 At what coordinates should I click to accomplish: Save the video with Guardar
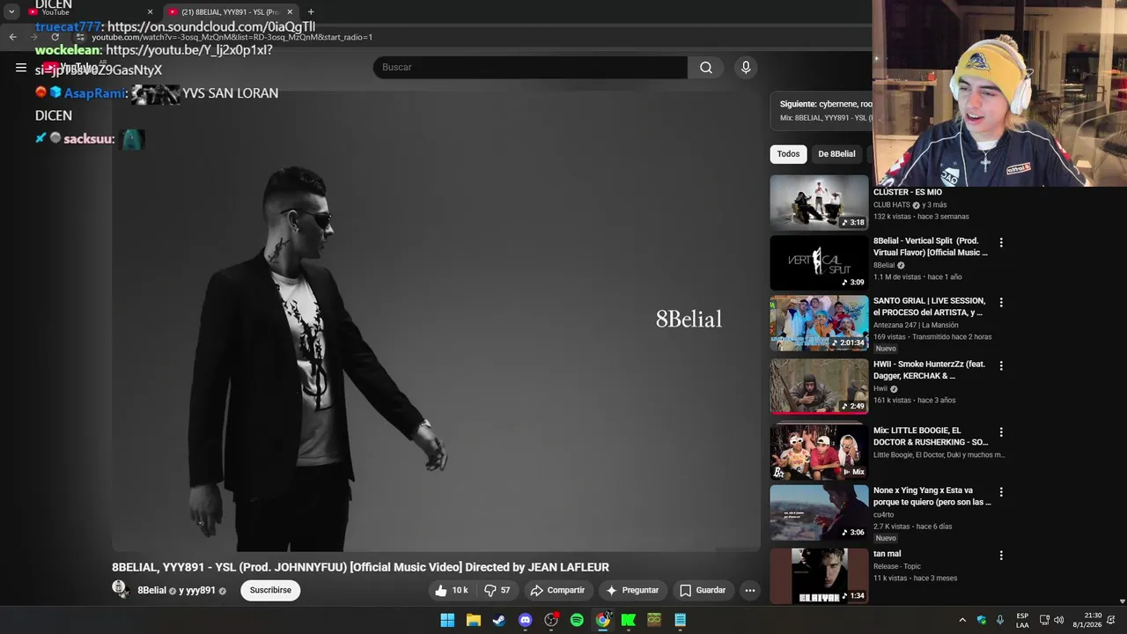tap(703, 590)
